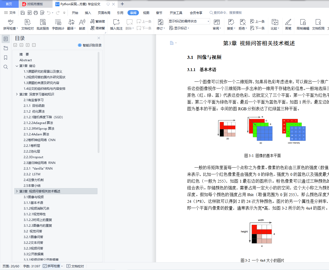Expand all outline levels plus icon

[x=28, y=45]
